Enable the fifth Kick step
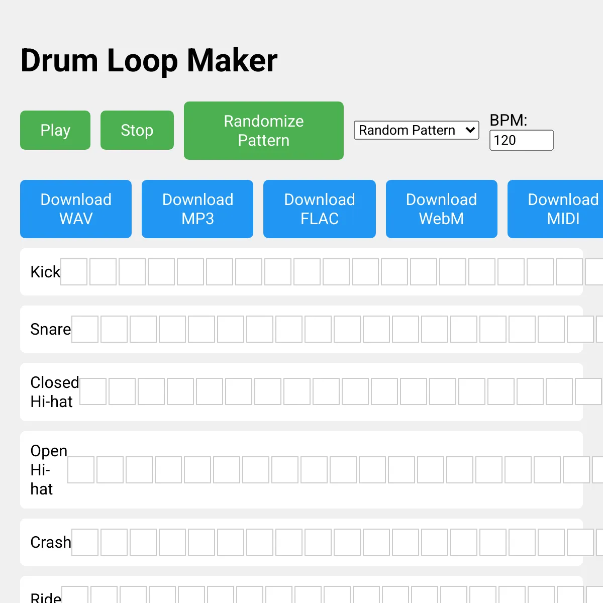Screen dimensions: 603x603 190,272
